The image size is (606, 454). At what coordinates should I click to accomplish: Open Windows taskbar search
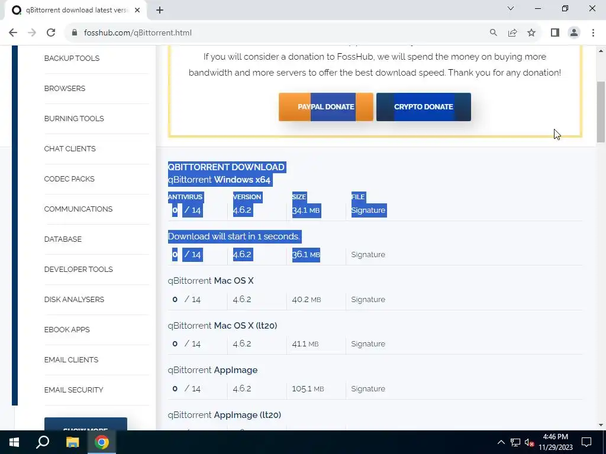[43, 442]
